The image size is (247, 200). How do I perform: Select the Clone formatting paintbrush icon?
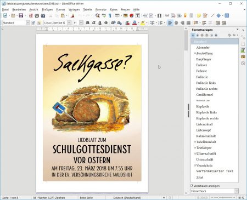point(72,15)
